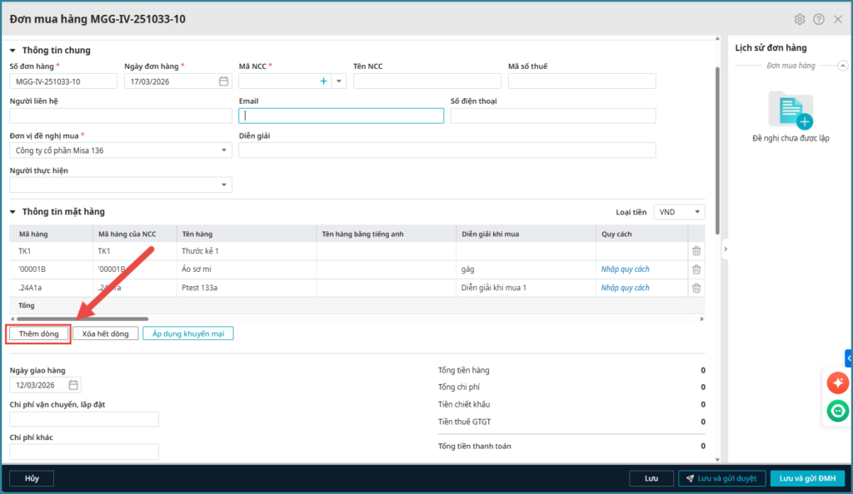Open the orange AI assistant button

click(837, 383)
